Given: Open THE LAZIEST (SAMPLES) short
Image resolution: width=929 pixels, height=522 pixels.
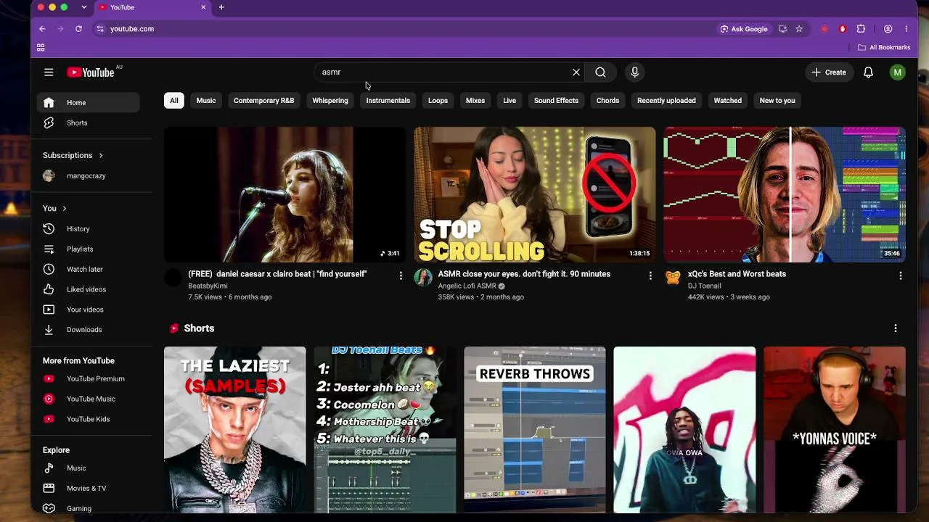Looking at the screenshot, I should point(235,430).
